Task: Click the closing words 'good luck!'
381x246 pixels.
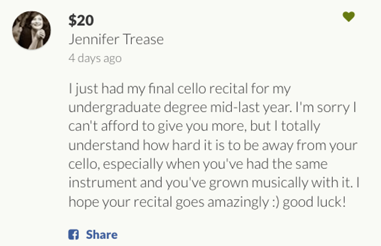Action: click(x=314, y=202)
